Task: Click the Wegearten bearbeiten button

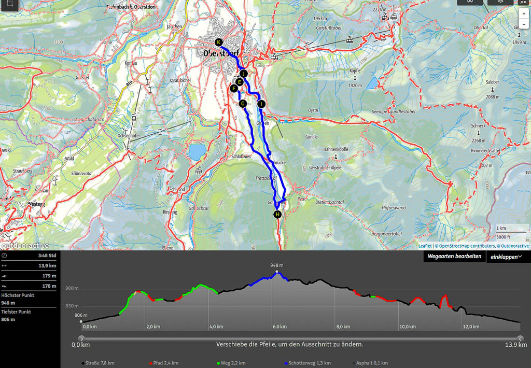Action: point(454,257)
